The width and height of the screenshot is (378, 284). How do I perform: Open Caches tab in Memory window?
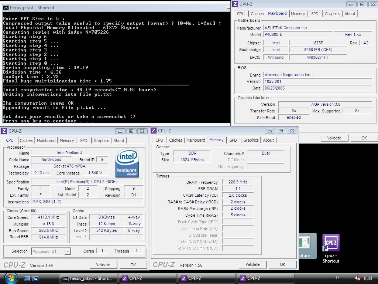tap(175, 140)
